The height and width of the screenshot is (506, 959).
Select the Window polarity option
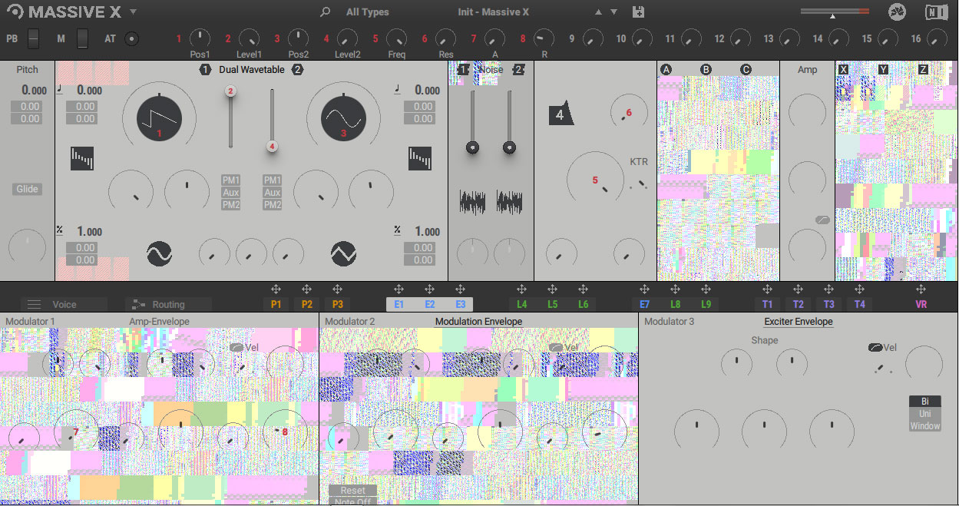(x=924, y=426)
